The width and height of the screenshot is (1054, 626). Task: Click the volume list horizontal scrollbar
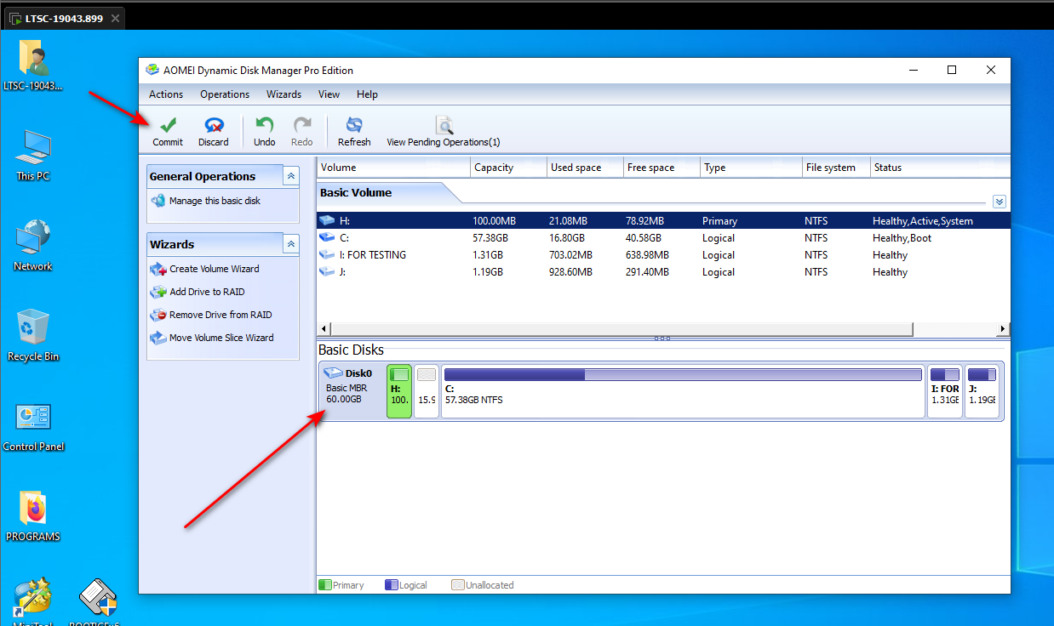tap(622, 329)
